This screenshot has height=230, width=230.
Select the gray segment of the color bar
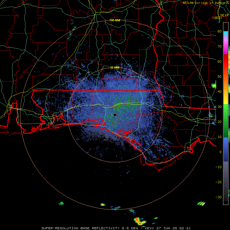226,170
